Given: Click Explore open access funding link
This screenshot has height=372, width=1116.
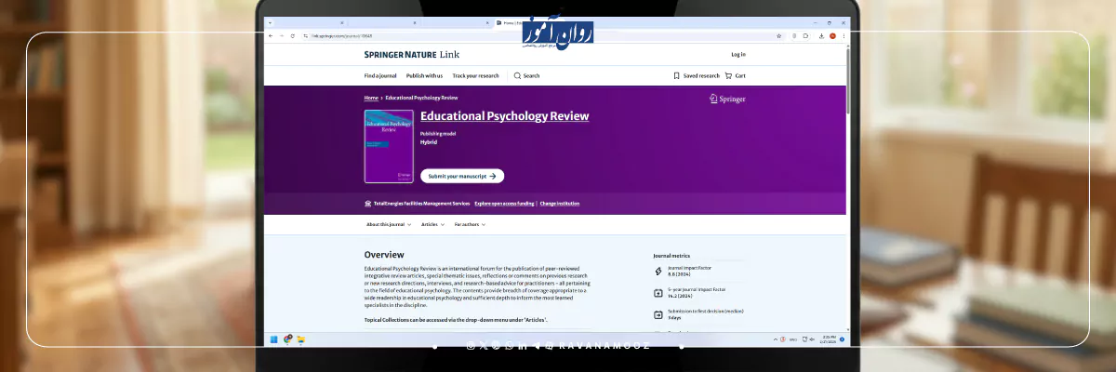Looking at the screenshot, I should point(504,203).
